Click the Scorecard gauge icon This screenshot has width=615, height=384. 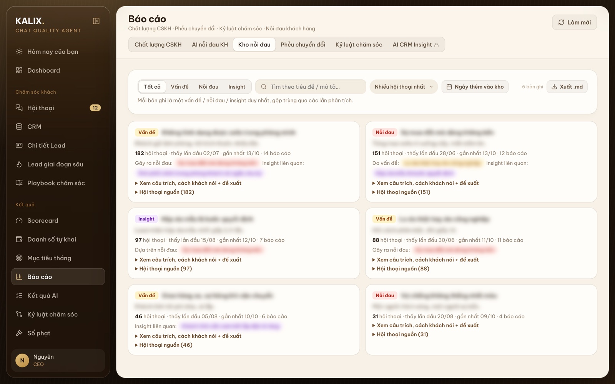(19, 220)
